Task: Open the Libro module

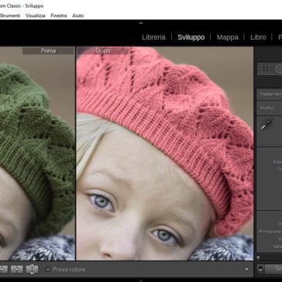Action: click(x=258, y=37)
